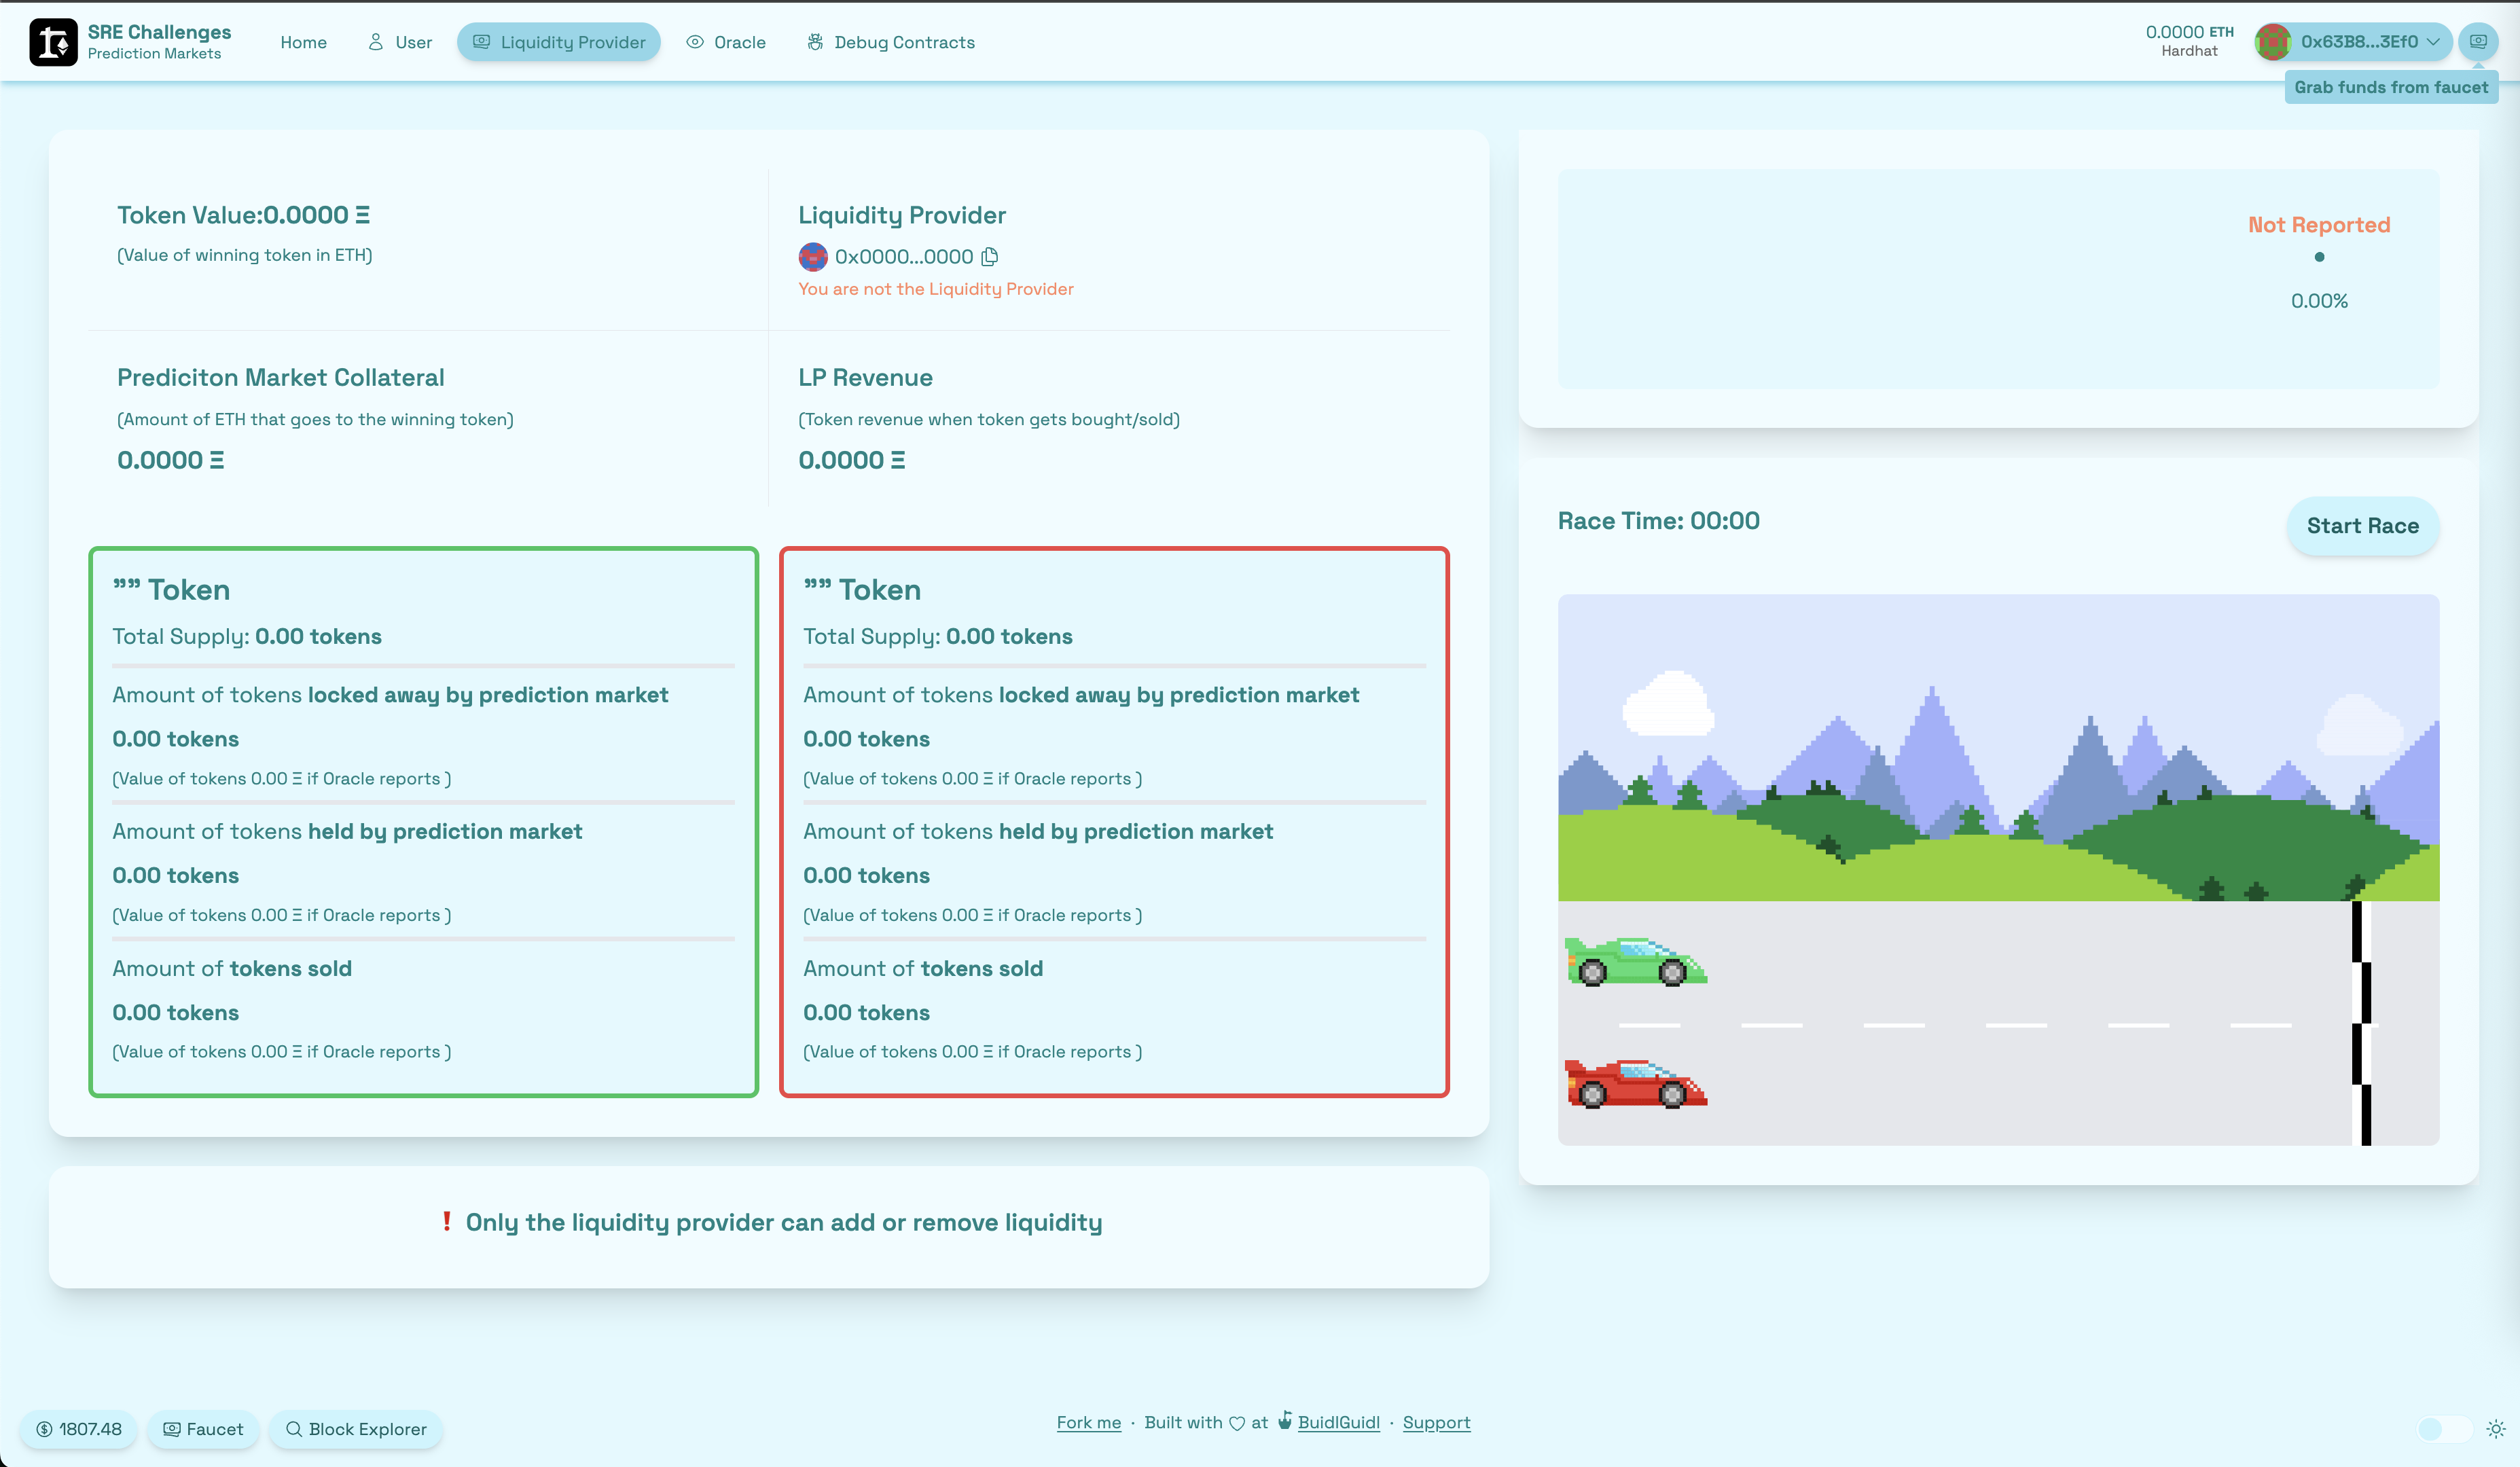Click the SRE Challenges logo icon
Viewport: 2520px width, 1467px height.
click(x=53, y=42)
